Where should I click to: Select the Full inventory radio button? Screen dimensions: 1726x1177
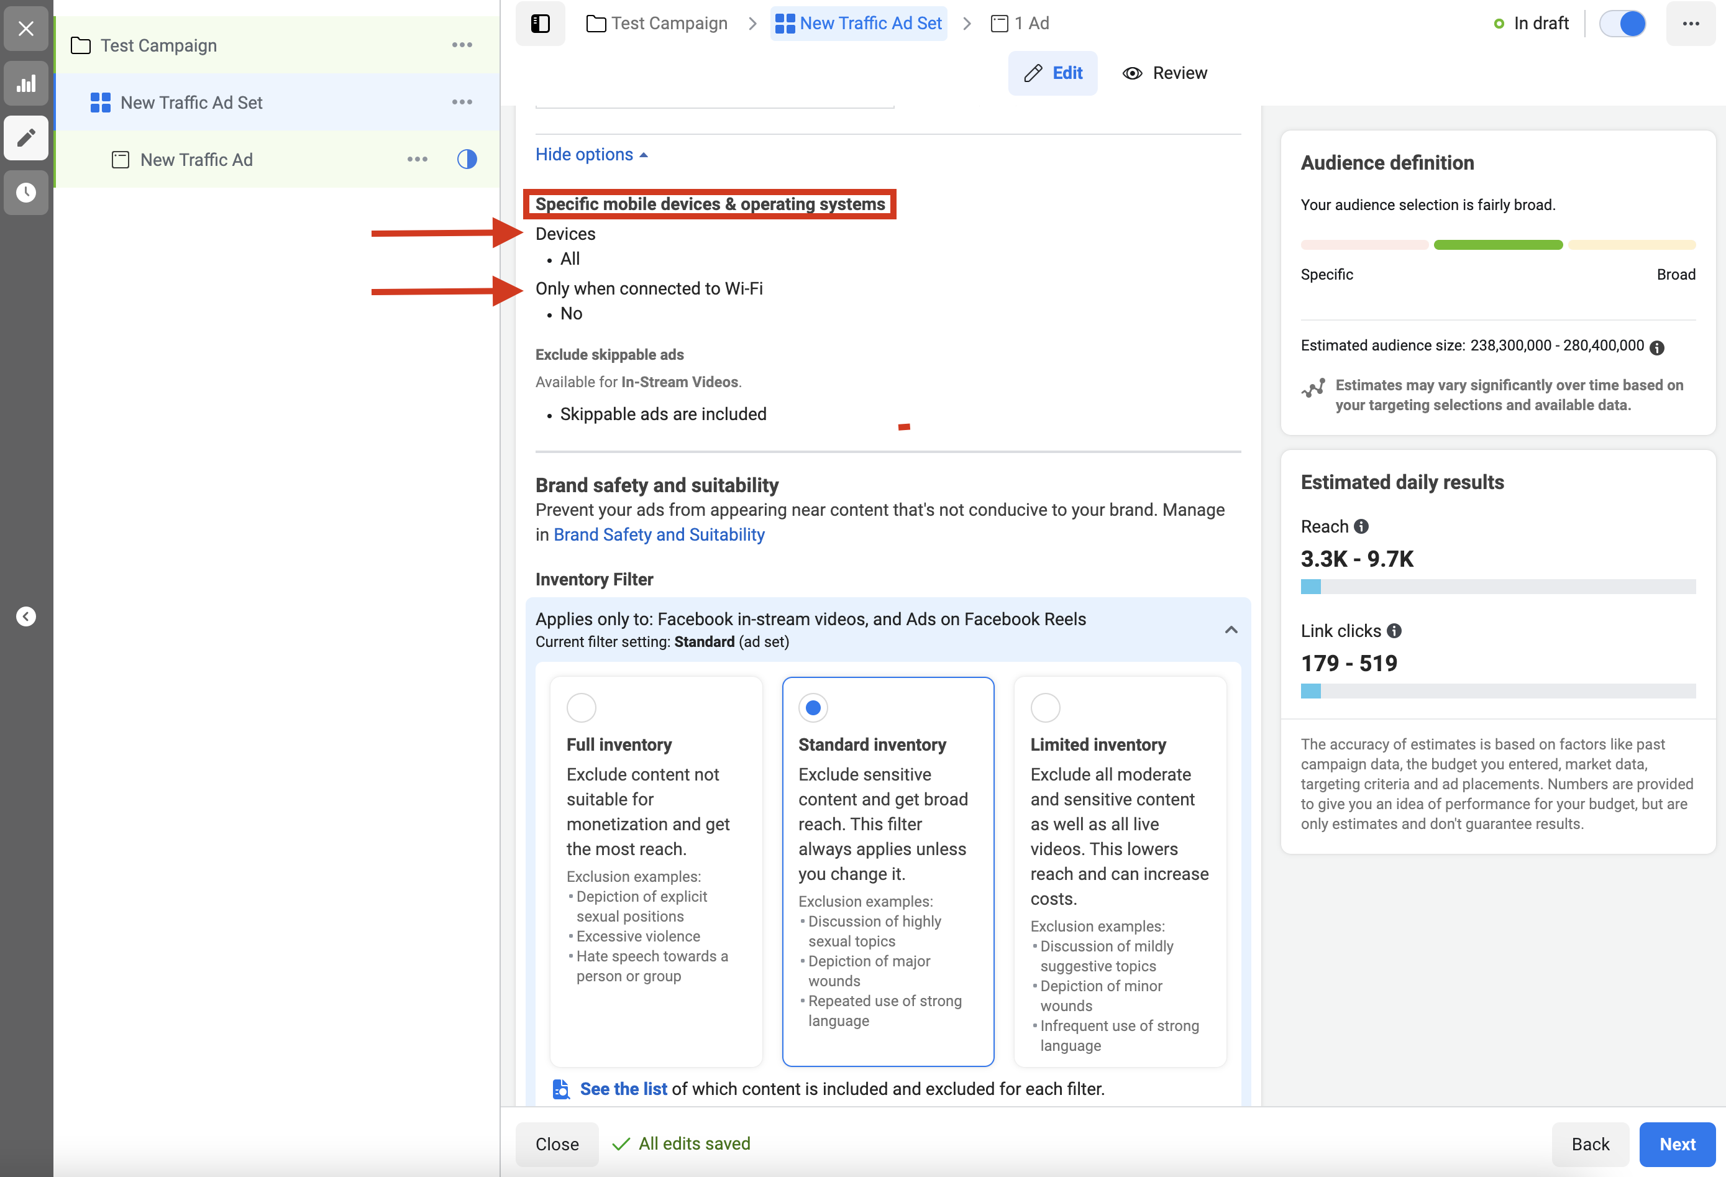pyautogui.click(x=581, y=707)
